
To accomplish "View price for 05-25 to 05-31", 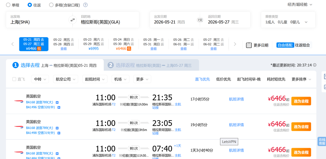I will pyautogui.click(x=154, y=49).
